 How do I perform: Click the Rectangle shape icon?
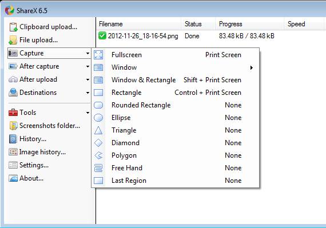click(98, 93)
